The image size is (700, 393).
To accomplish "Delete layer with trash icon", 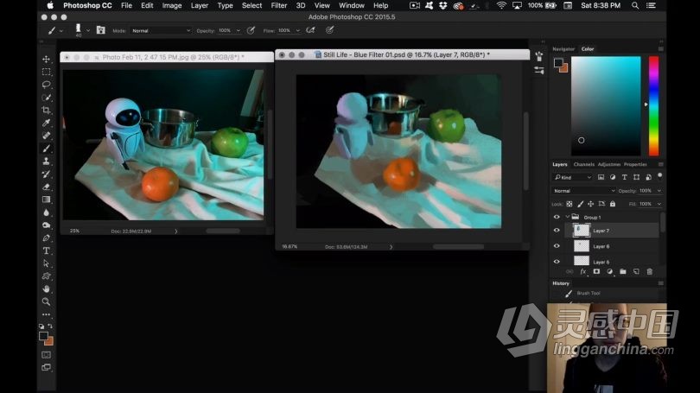I will [x=650, y=272].
